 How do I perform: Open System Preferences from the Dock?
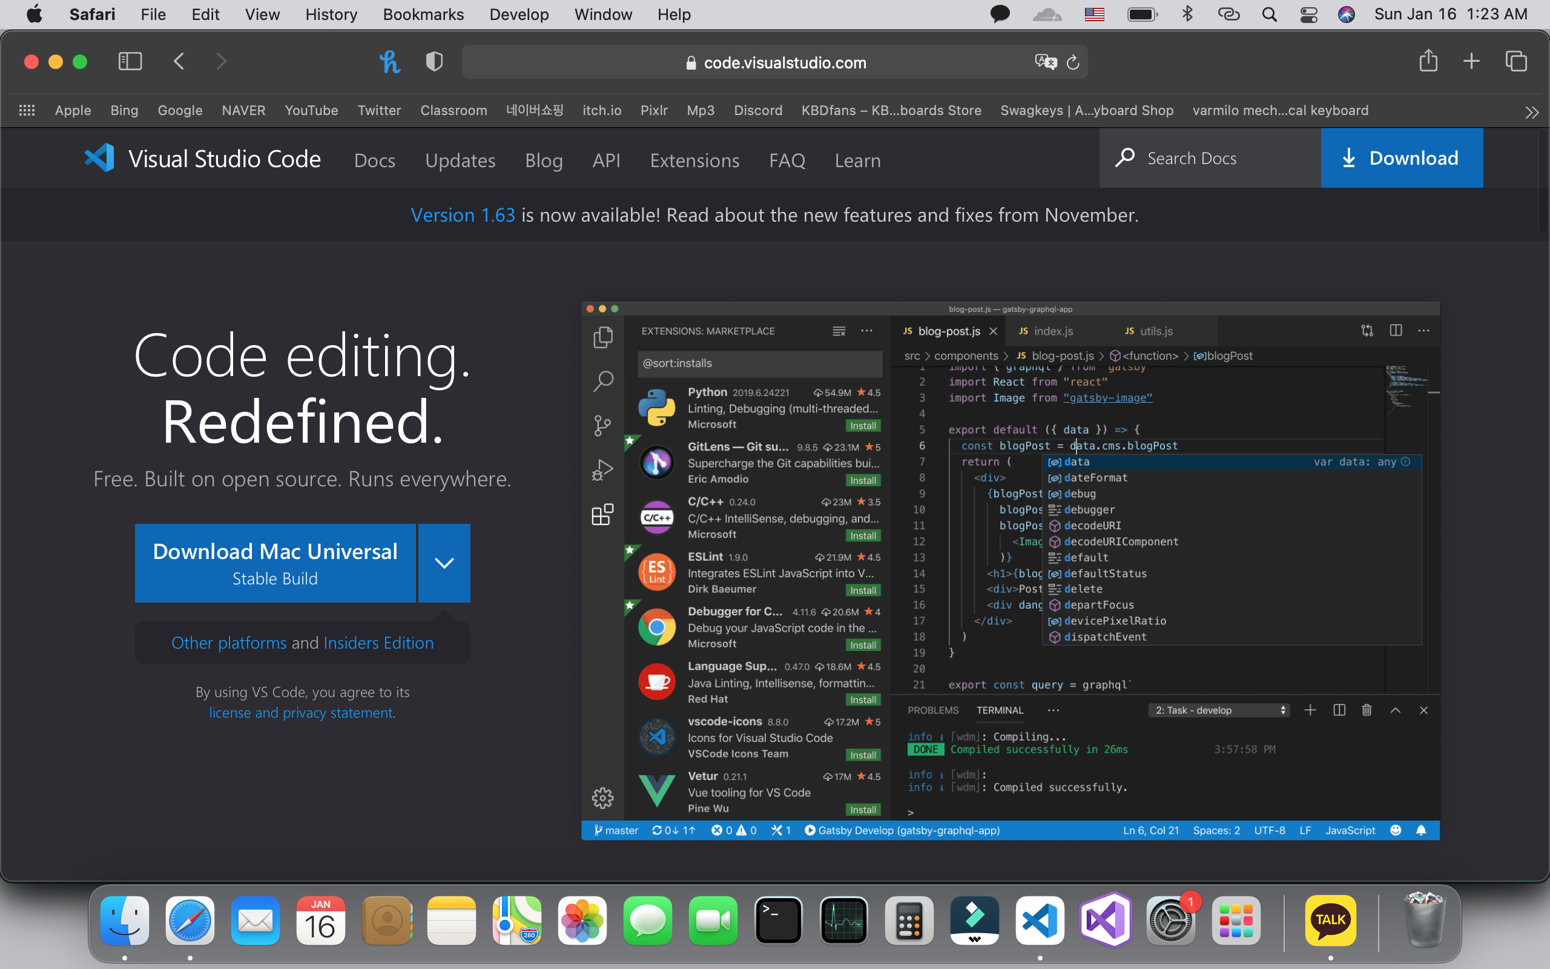tap(1170, 921)
